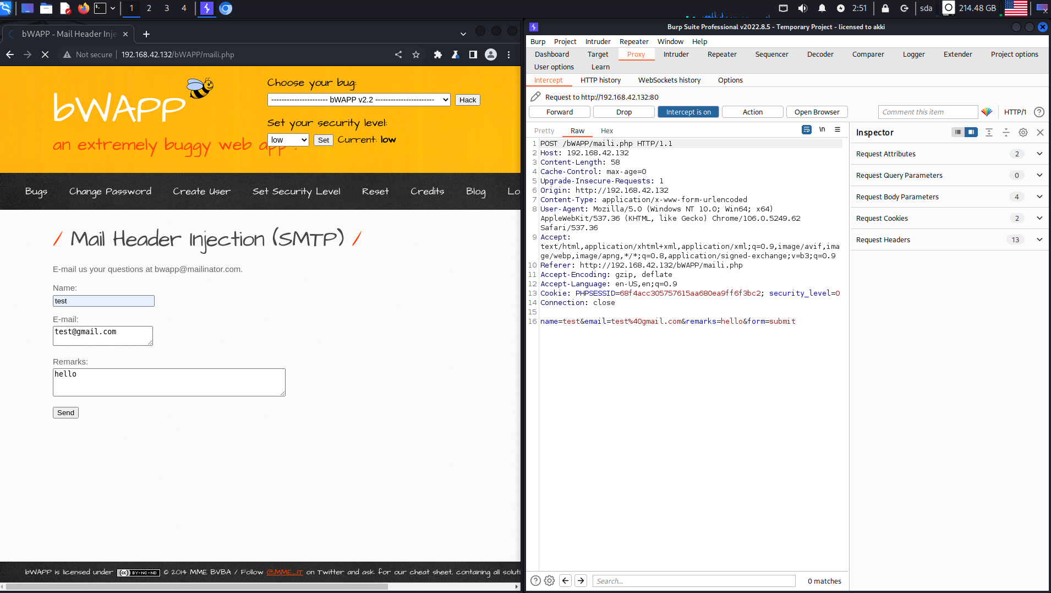Click the Forward button
This screenshot has width=1051, height=593.
(560, 112)
